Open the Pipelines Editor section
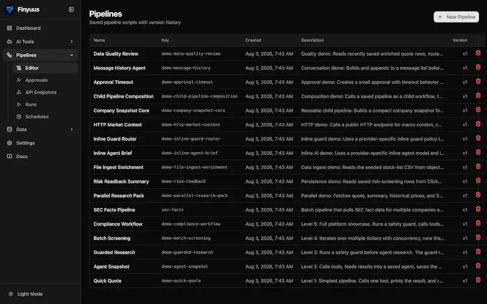 point(45,68)
